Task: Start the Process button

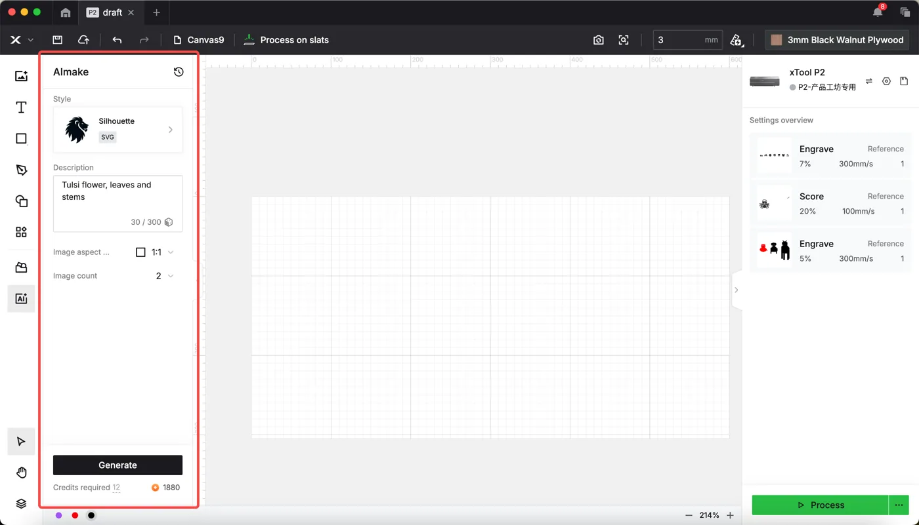Action: 821,505
